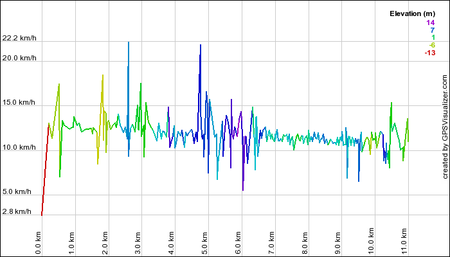
Task: Click the red '-13' elevation legend value
Action: pyautogui.click(x=430, y=53)
